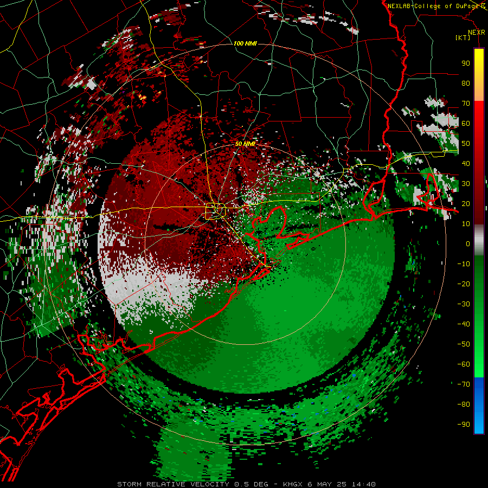Click the 90 value on velocity scale
This screenshot has height=488, width=488.
(x=466, y=63)
